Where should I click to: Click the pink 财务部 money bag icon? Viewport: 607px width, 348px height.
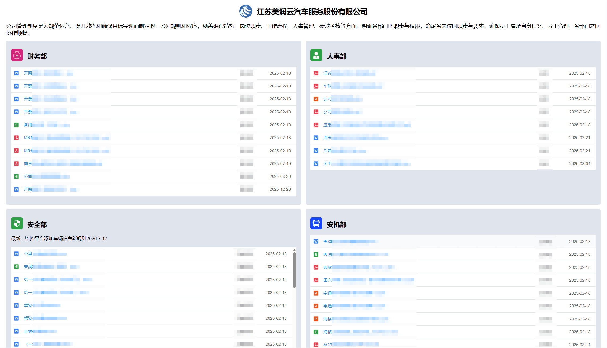point(17,55)
